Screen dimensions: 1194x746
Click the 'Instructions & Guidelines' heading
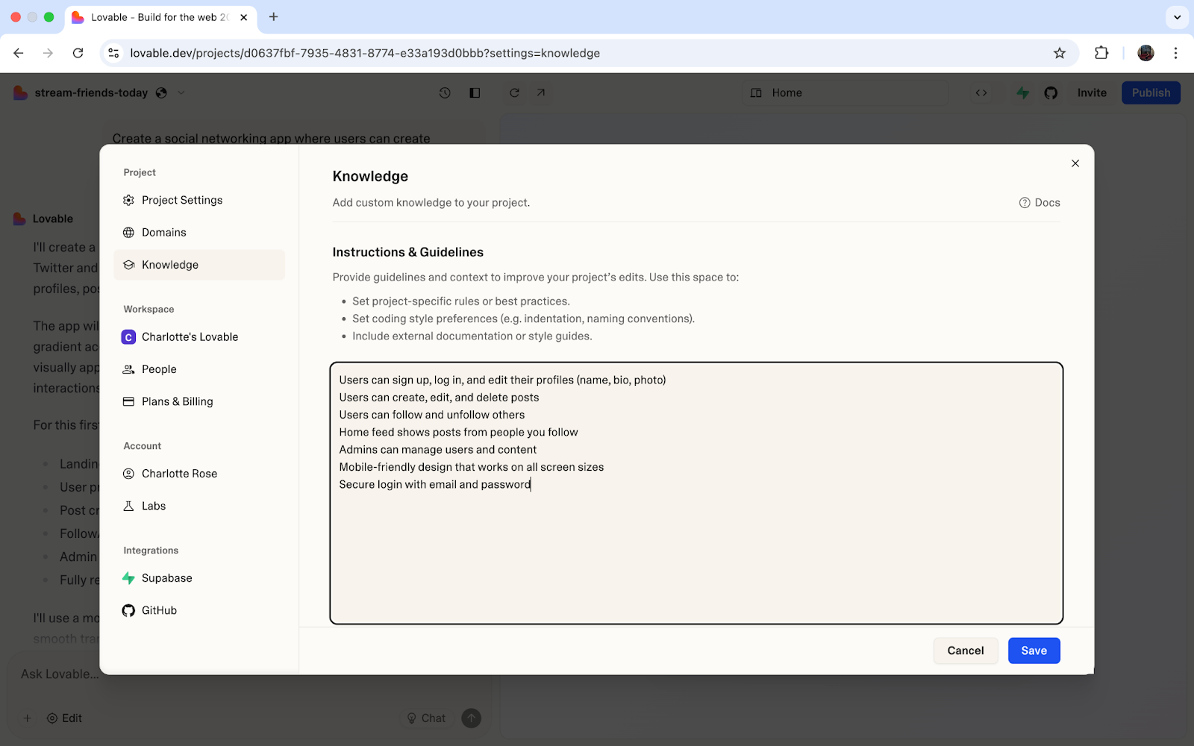[408, 252]
